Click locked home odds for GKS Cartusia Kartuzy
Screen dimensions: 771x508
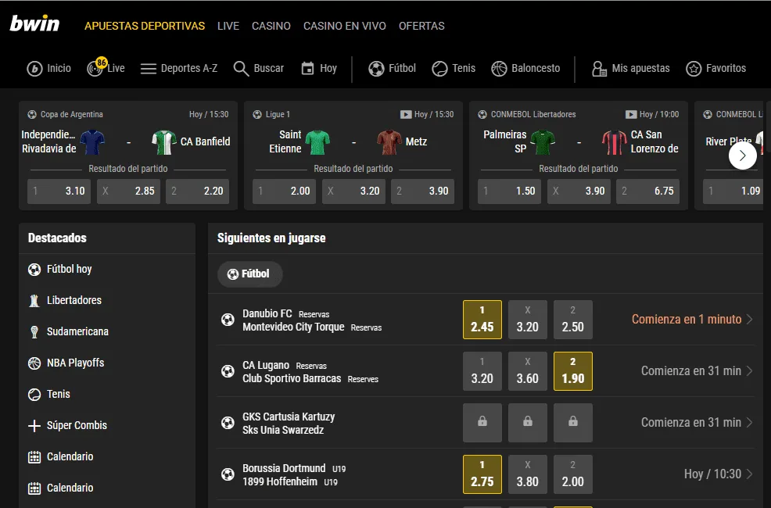coord(482,423)
